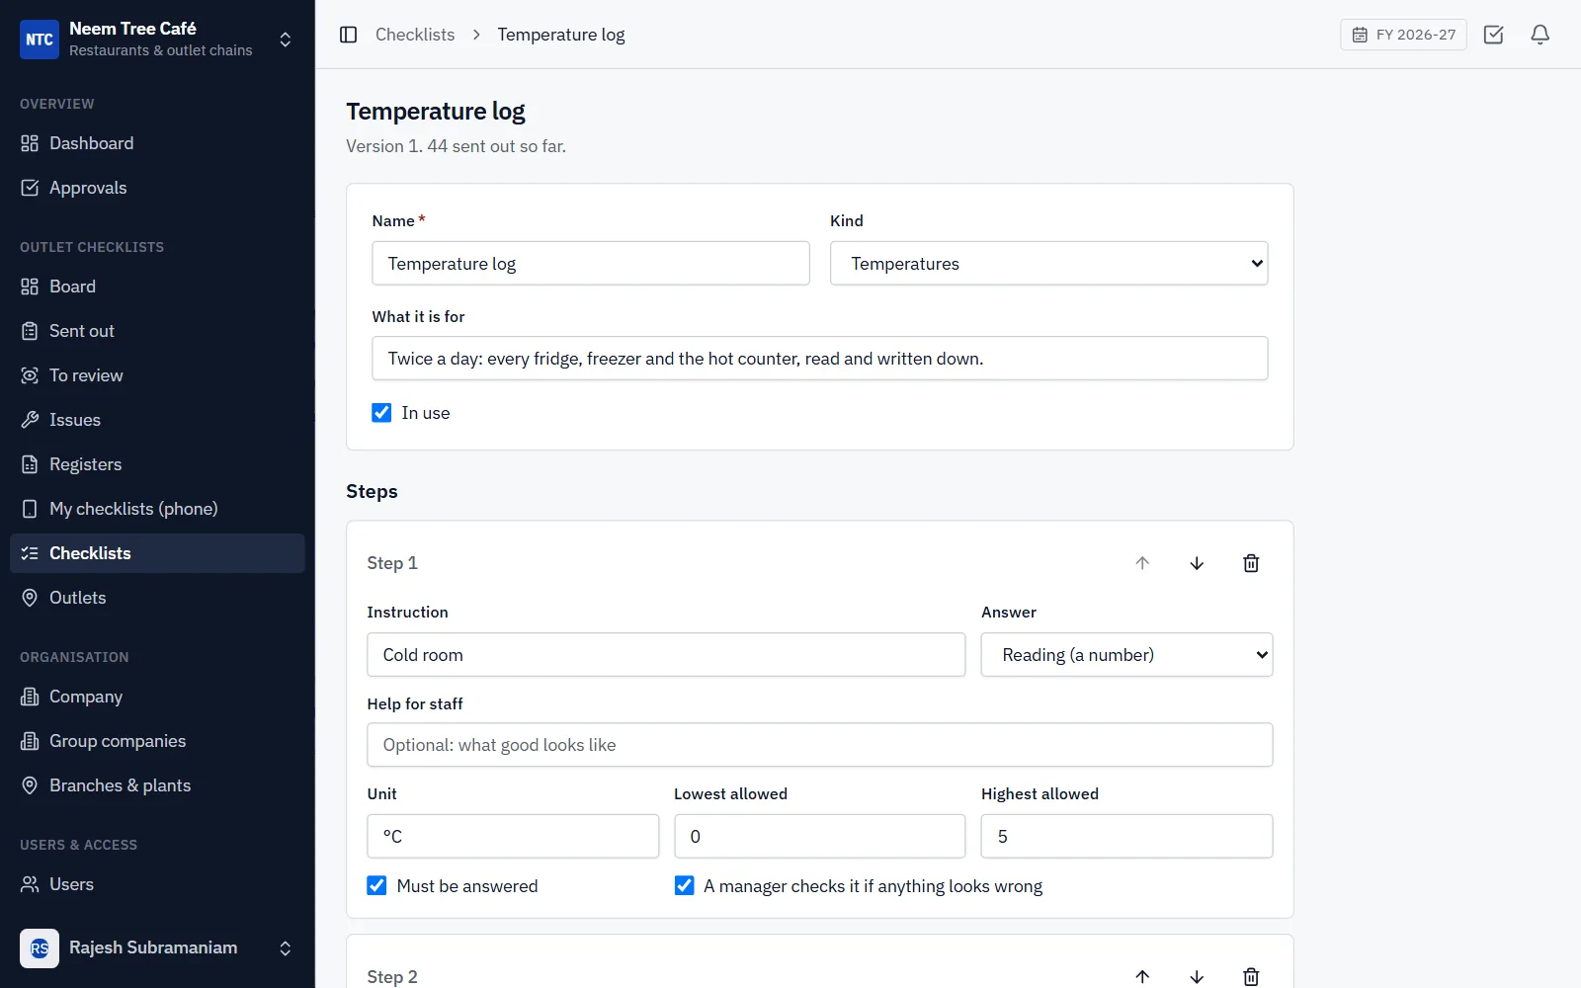Click the NTC company logo
This screenshot has width=1581, height=988.
click(x=40, y=40)
